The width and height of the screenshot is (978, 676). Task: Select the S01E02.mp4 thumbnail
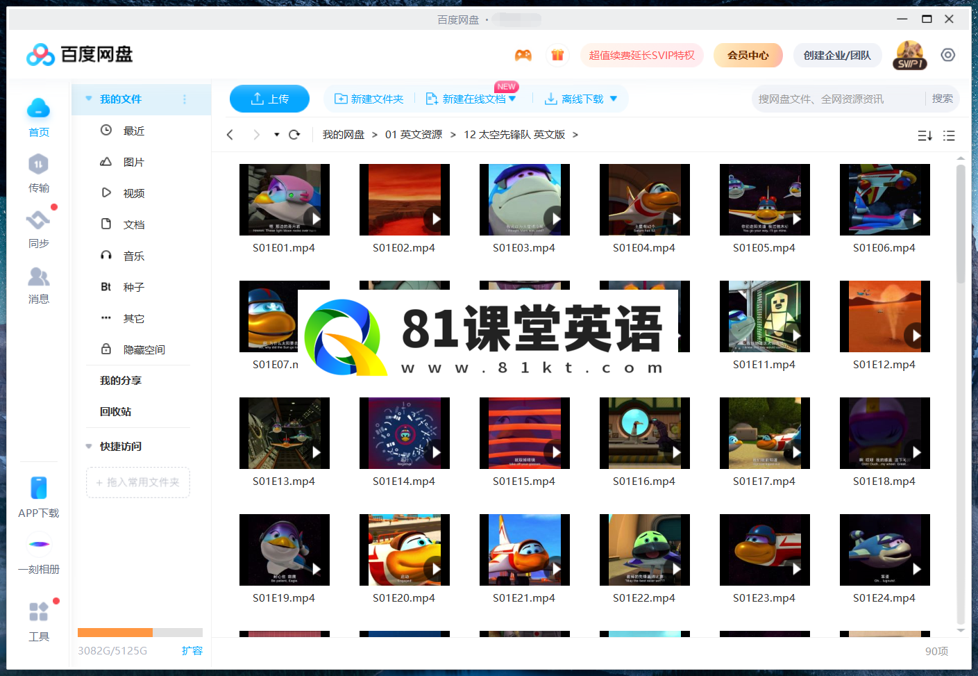coord(405,199)
